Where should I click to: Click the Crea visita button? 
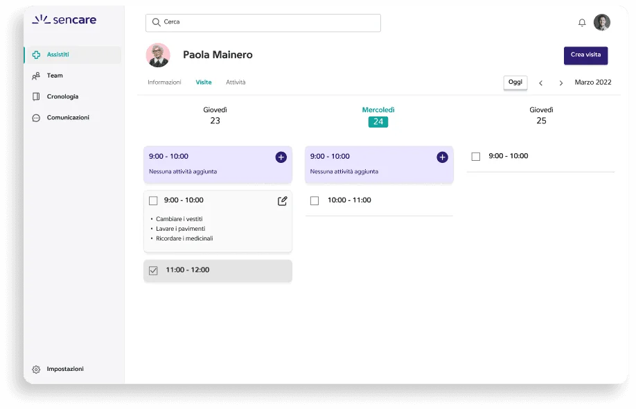click(x=585, y=55)
